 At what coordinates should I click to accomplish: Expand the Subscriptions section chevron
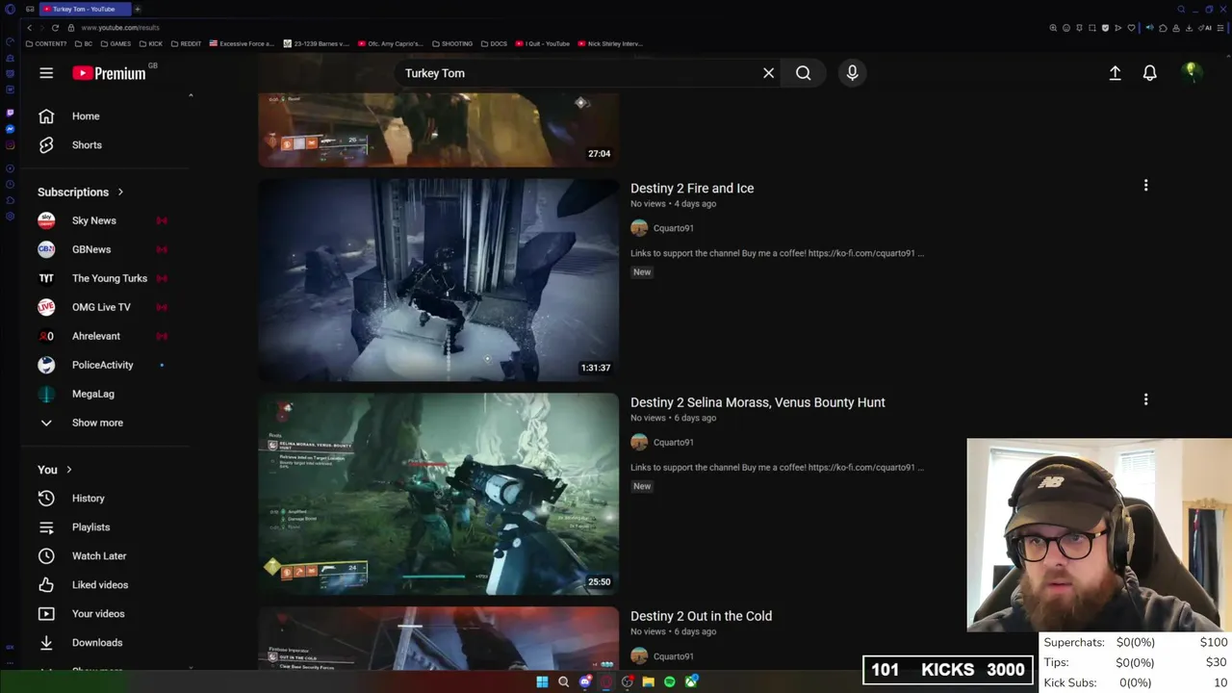(x=120, y=192)
